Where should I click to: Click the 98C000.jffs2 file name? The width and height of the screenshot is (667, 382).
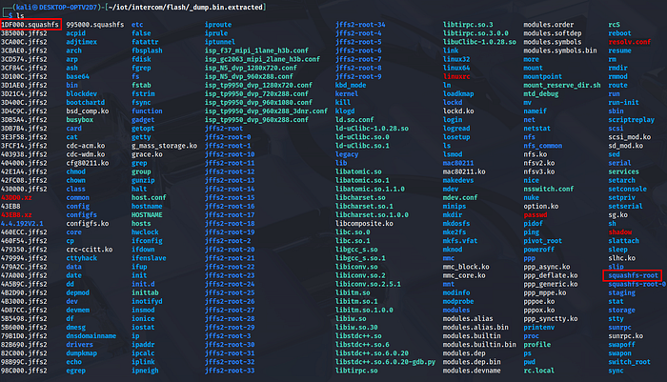[24, 371]
